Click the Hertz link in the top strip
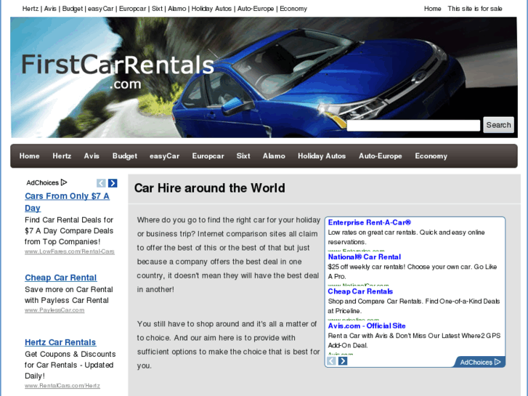 coord(31,9)
